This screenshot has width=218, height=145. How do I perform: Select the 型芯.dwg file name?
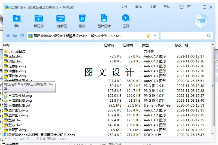pyautogui.click(x=16, y=125)
